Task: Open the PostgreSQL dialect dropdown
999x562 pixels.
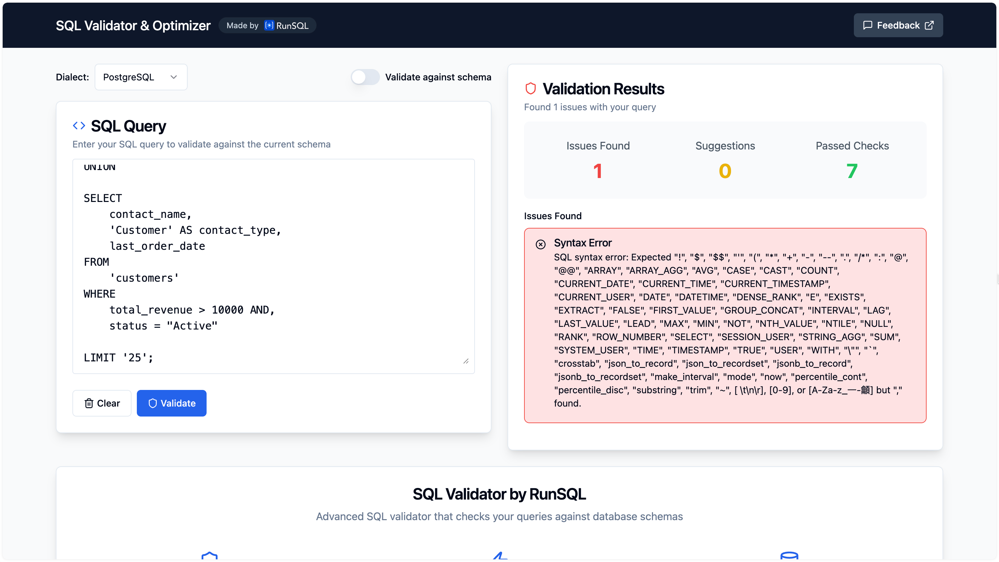Action: coord(141,77)
